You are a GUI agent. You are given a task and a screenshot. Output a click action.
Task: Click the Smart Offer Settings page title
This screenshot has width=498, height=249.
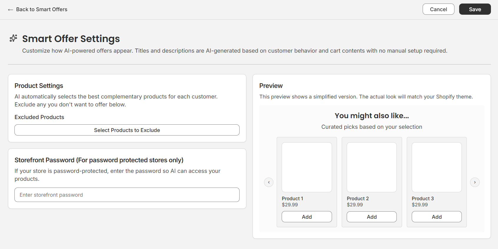pyautogui.click(x=71, y=39)
